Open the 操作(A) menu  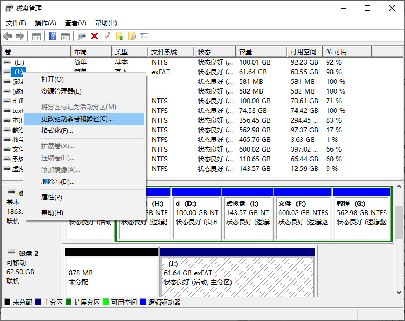coord(46,23)
